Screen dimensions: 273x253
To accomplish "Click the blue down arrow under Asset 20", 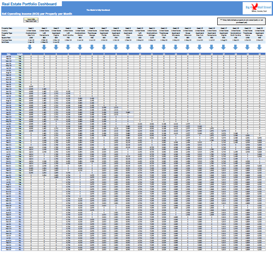I will pyautogui.click(x=259, y=47).
